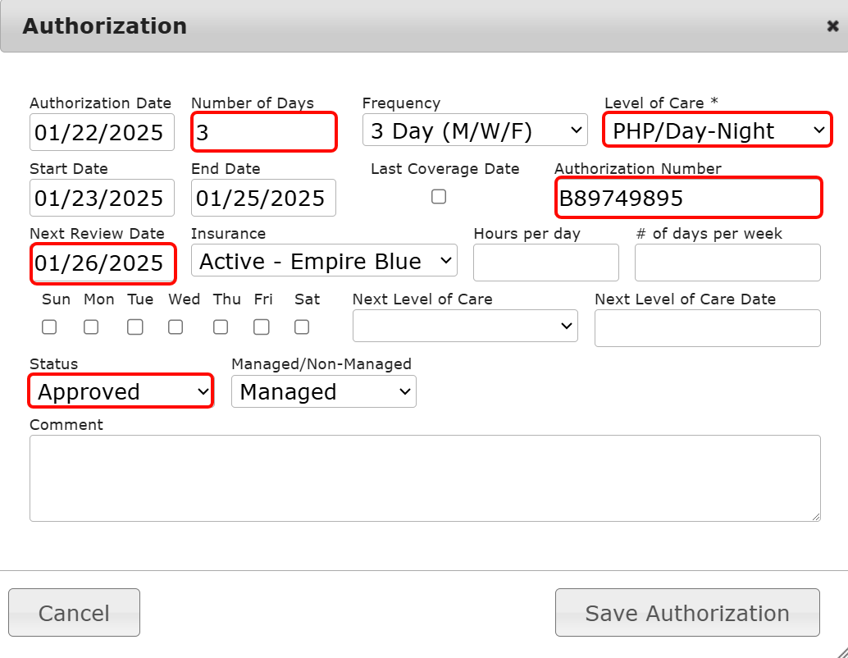Select the Hours per day field
The image size is (848, 658).
[545, 263]
